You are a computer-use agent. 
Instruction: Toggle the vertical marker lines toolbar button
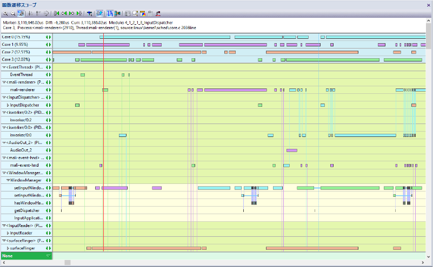coord(110,13)
